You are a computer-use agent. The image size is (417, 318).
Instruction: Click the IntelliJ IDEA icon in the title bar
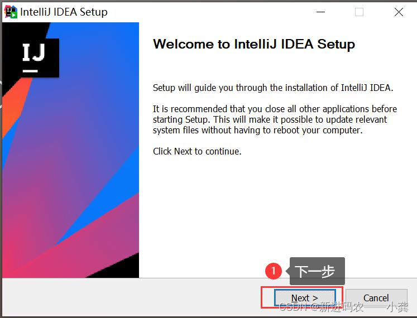11,12
